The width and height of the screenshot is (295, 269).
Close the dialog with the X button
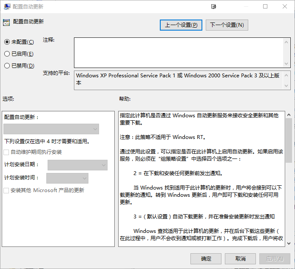285,7
